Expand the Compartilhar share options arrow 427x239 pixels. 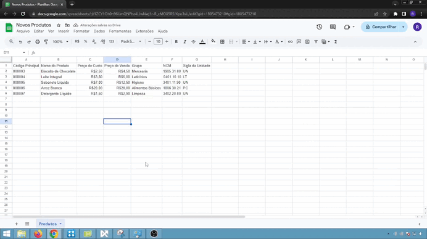404,27
